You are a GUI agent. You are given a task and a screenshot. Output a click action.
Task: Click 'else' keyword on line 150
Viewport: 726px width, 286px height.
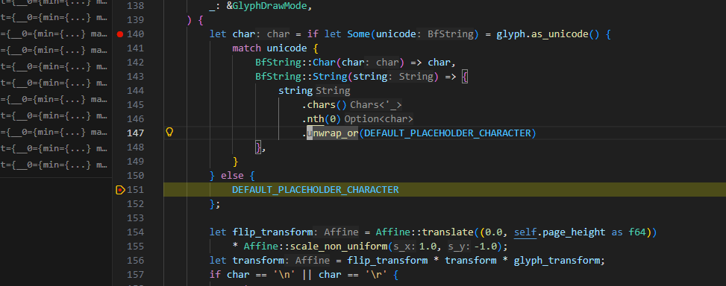click(x=232, y=176)
